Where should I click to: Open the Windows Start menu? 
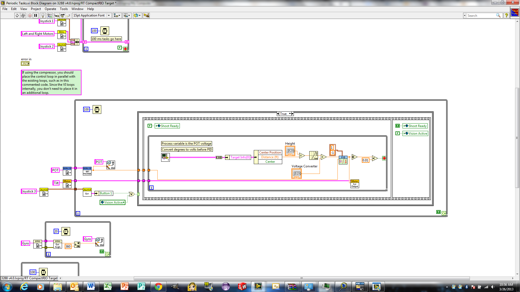click(7, 287)
